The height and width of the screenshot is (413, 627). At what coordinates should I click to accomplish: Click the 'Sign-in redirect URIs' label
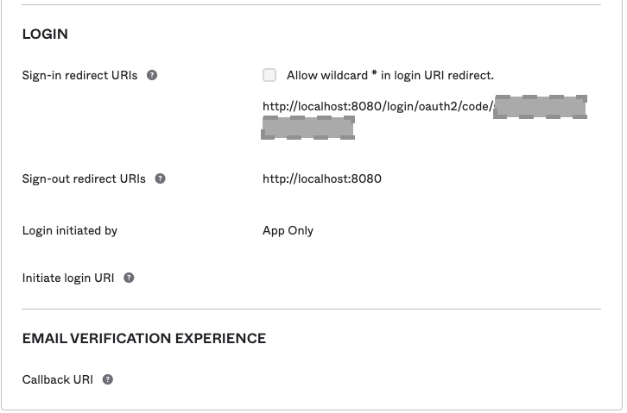pyautogui.click(x=79, y=75)
